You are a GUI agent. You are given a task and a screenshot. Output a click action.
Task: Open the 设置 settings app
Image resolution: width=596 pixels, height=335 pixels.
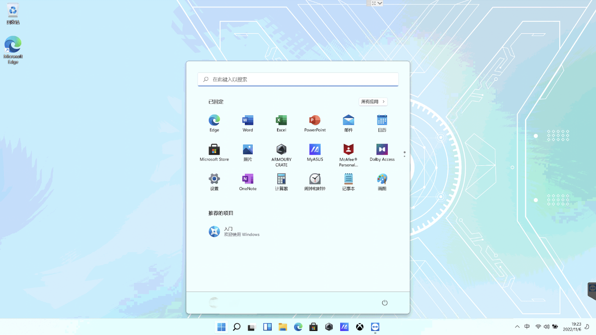[x=214, y=182]
